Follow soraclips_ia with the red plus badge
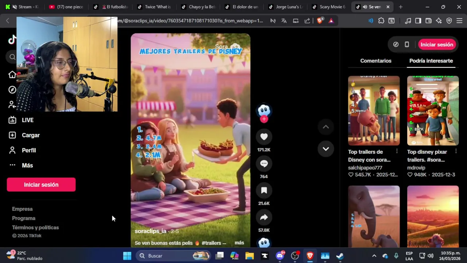The width and height of the screenshot is (467, 263). (x=264, y=119)
